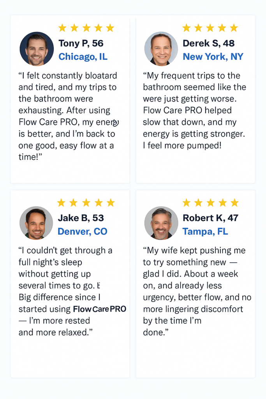The image size is (266, 399).
Task: Click the fifth star in Robert K's rating
Action: (x=235, y=203)
